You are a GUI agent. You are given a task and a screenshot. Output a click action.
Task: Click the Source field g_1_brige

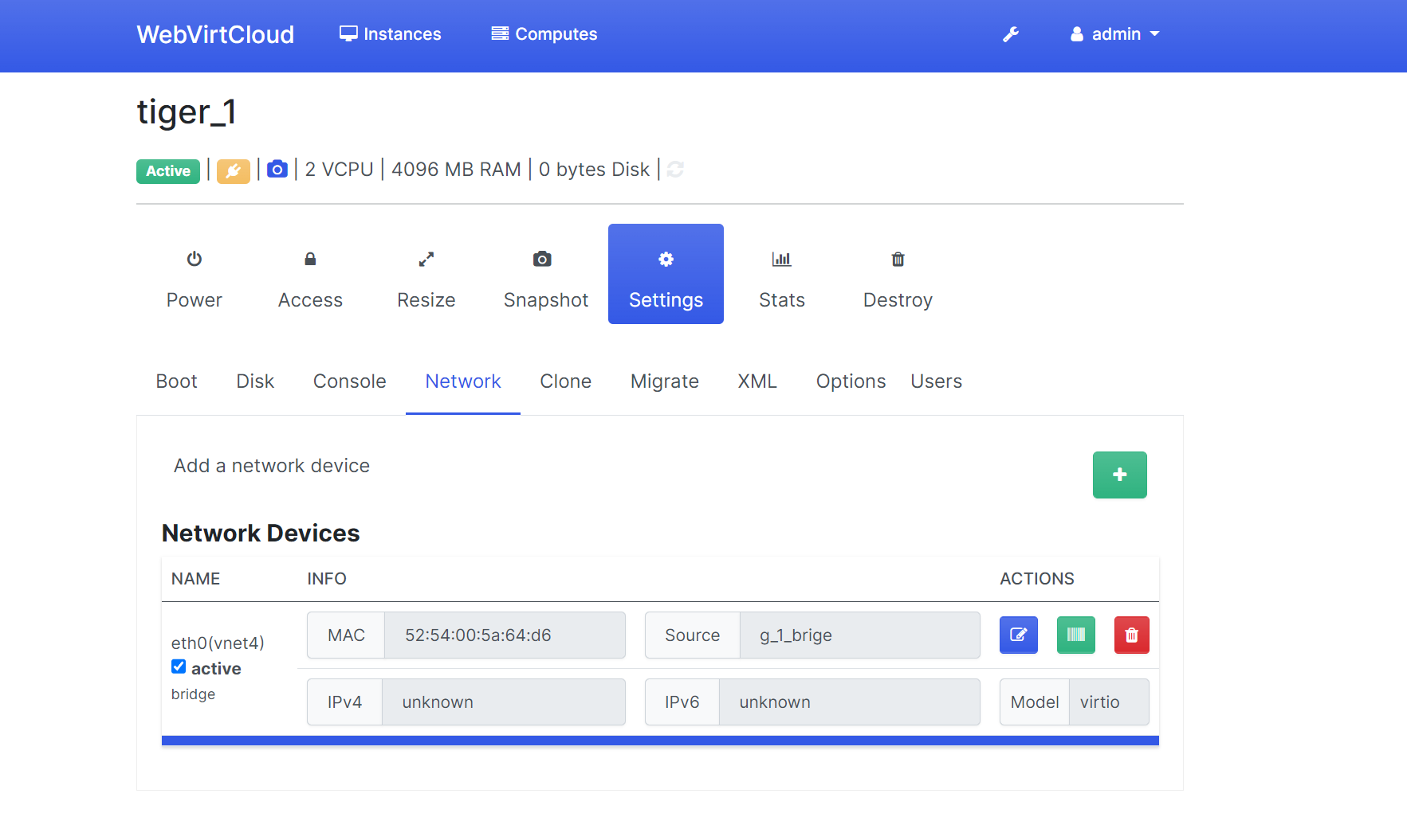point(860,635)
